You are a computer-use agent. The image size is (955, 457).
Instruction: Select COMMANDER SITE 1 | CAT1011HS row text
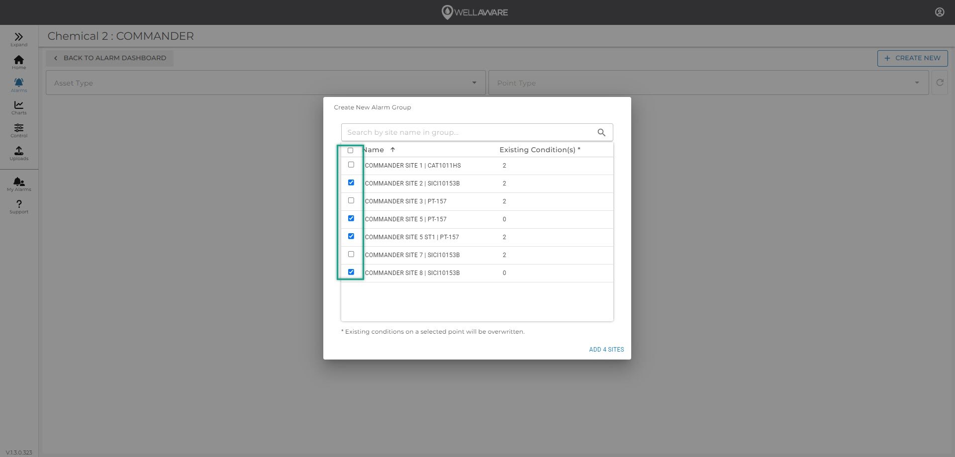point(413,166)
